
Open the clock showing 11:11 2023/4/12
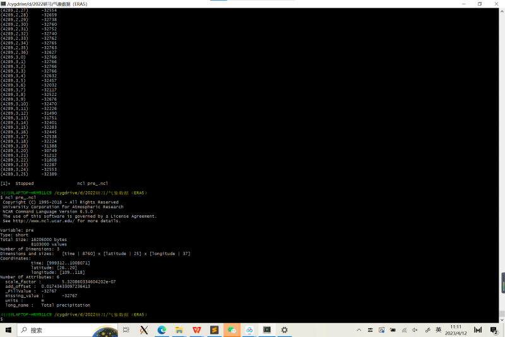tap(456, 329)
